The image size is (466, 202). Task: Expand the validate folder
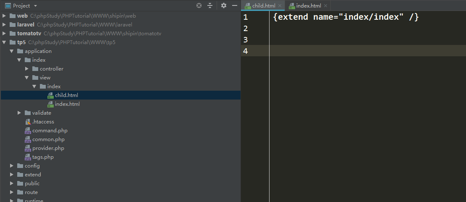19,113
